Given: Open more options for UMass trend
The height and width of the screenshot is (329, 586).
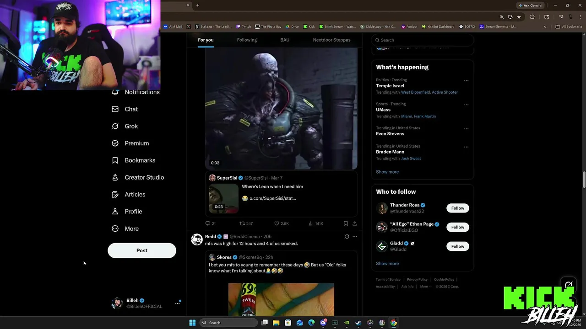Looking at the screenshot, I should click(x=466, y=105).
